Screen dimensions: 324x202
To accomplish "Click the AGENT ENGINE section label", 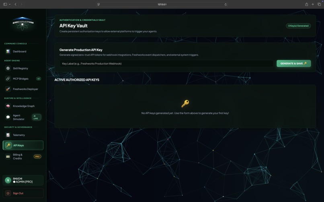I will click(12, 61).
